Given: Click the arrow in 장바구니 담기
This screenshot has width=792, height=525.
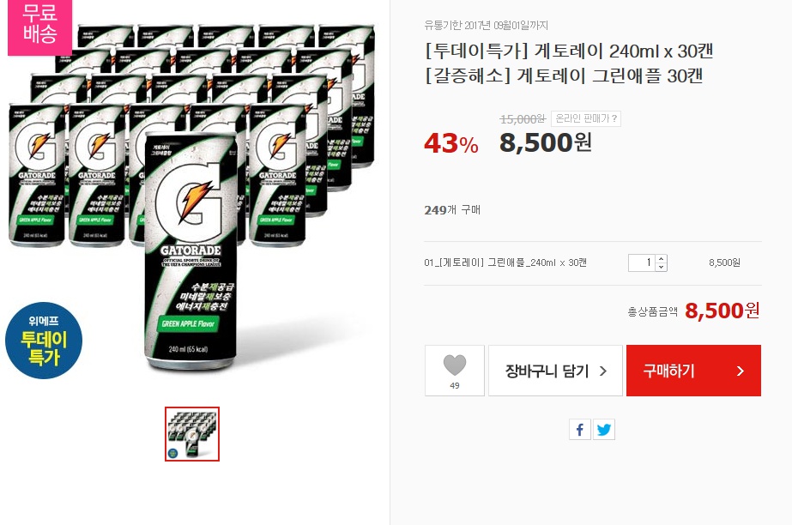Looking at the screenshot, I should (602, 371).
